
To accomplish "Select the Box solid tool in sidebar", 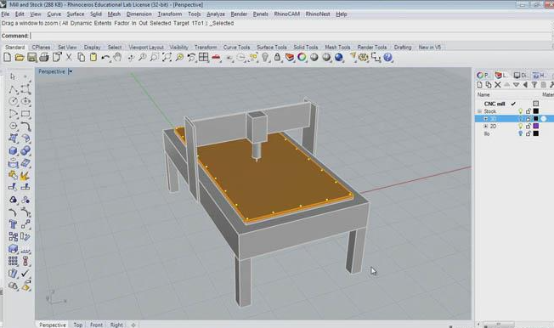I will pyautogui.click(x=13, y=151).
